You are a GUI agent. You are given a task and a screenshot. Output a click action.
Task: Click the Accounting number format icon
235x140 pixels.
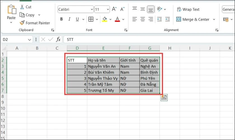(226, 20)
